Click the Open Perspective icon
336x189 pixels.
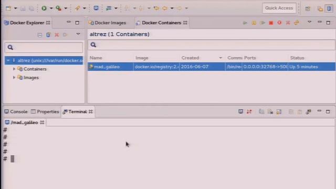308,8
